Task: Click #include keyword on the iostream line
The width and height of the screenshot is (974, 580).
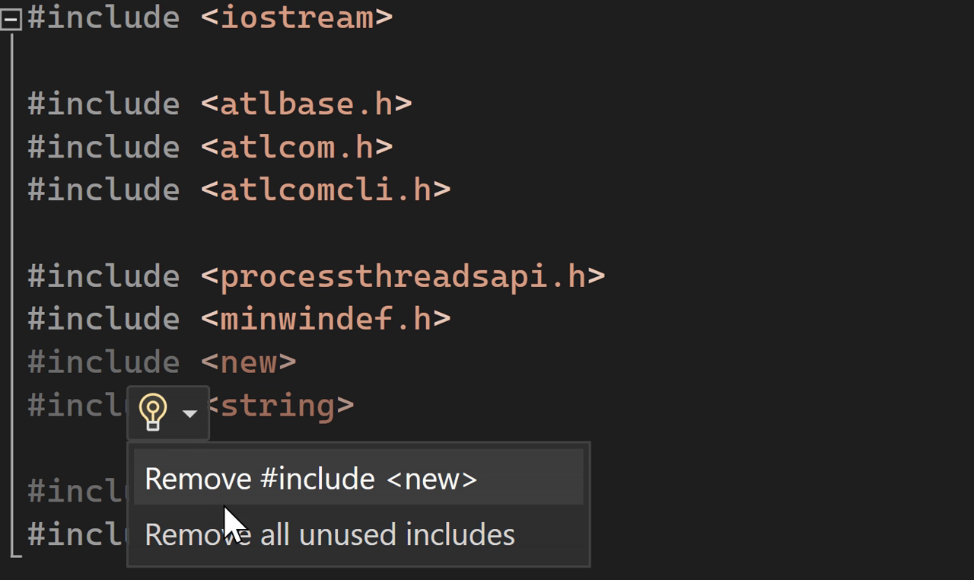Action: pos(103,17)
